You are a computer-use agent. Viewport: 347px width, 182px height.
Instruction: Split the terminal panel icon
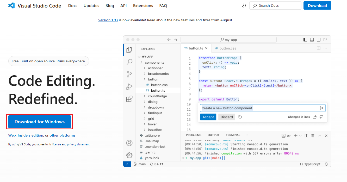pos(306,136)
